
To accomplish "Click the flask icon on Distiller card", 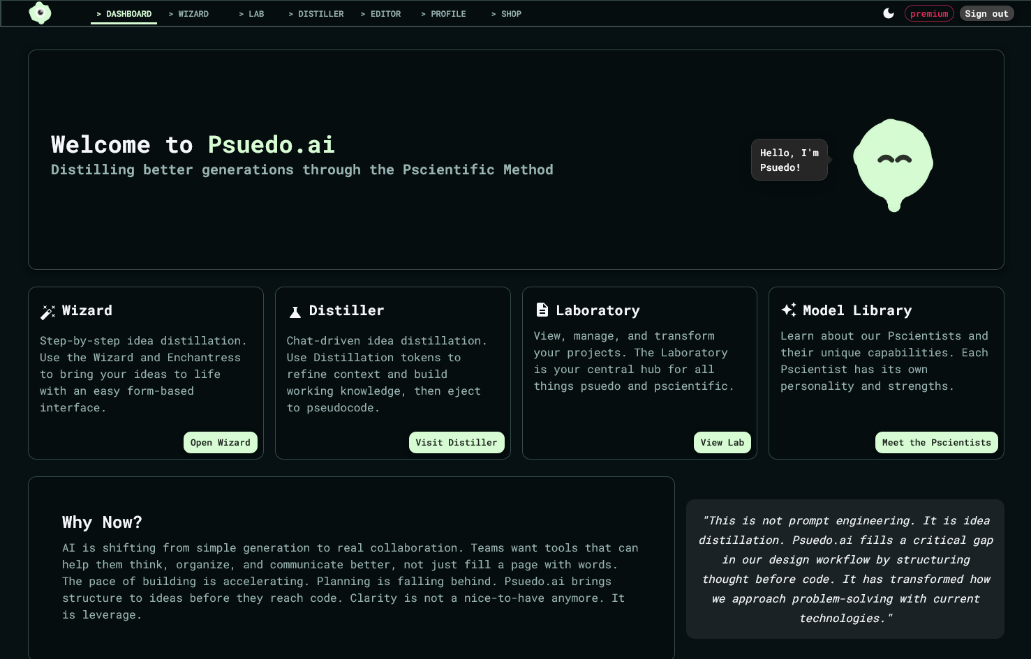I will tap(295, 312).
